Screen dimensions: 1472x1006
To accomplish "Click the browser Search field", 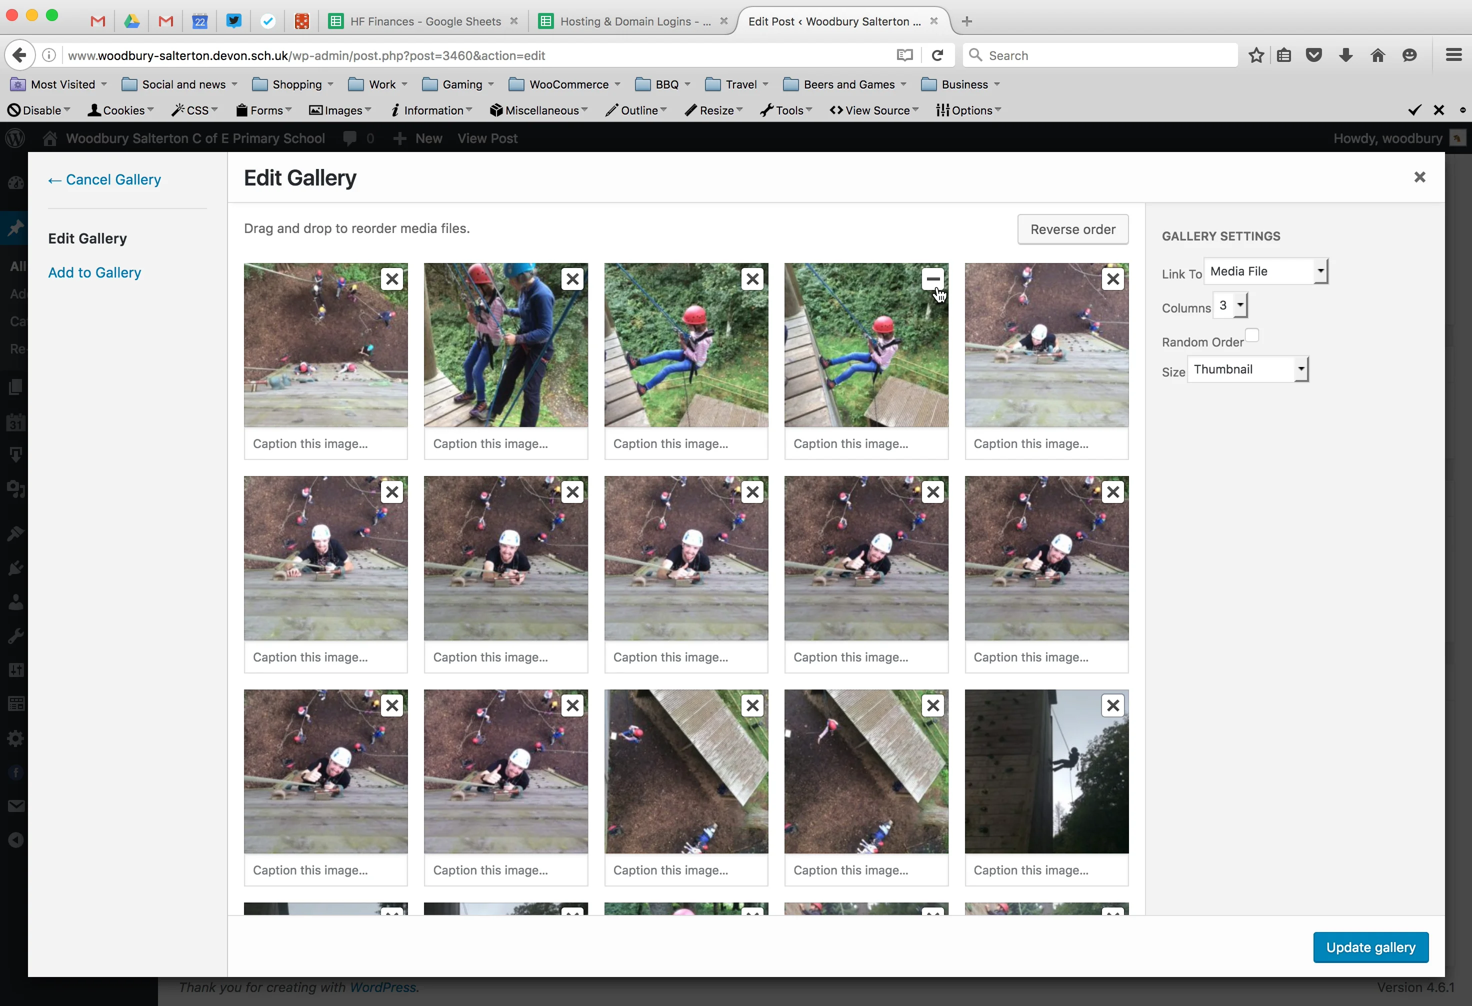I will click(x=1100, y=55).
